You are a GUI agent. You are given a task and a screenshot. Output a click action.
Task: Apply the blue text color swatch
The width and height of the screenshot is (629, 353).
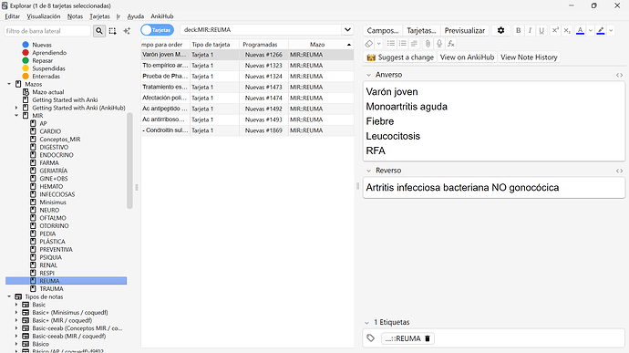click(580, 30)
